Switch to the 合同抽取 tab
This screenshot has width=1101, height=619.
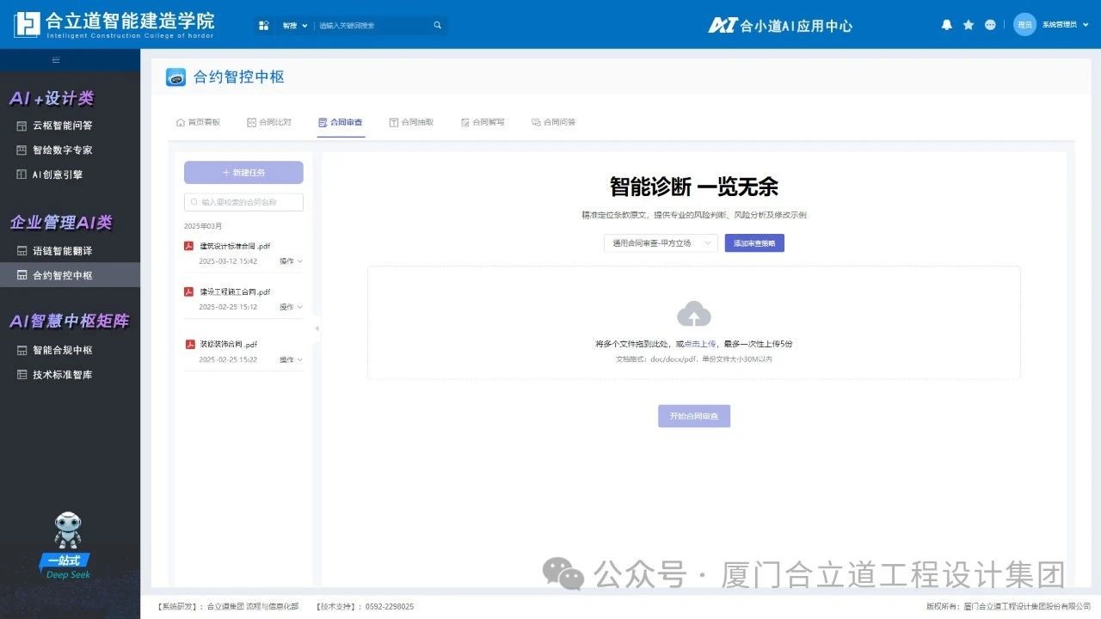[x=411, y=122]
